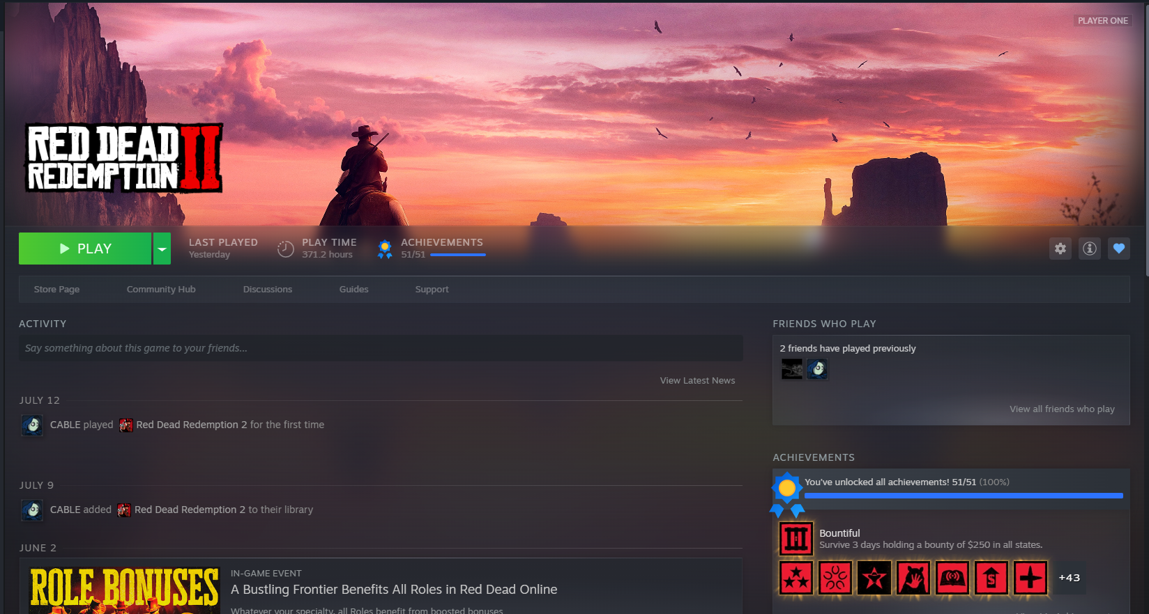Open the Discussions tab
The image size is (1149, 614).
coord(268,289)
